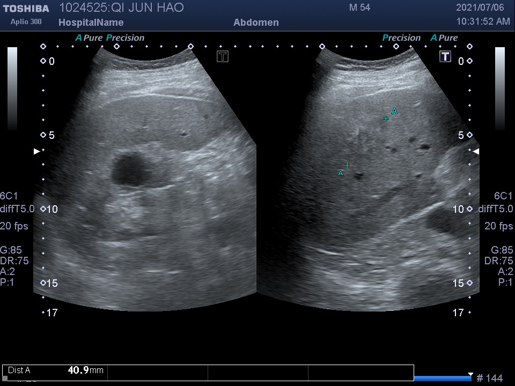Screen dimensions: 515x386
Task: Select the empty cell next to Dist A
Action: point(157,370)
